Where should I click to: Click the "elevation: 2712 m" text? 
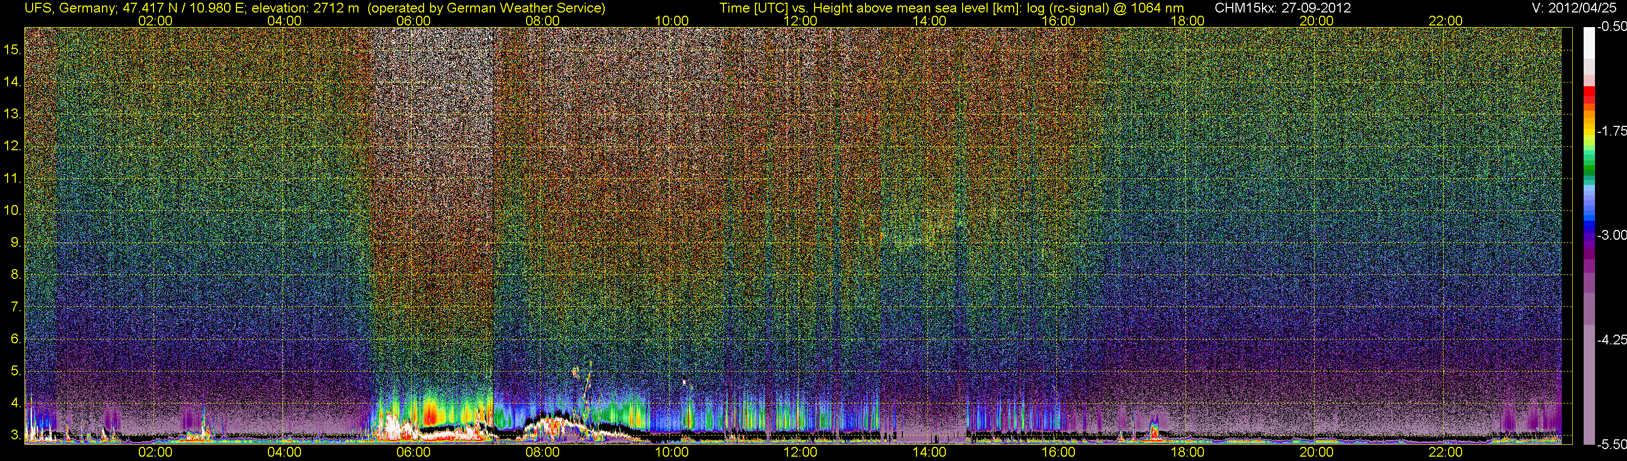point(306,8)
